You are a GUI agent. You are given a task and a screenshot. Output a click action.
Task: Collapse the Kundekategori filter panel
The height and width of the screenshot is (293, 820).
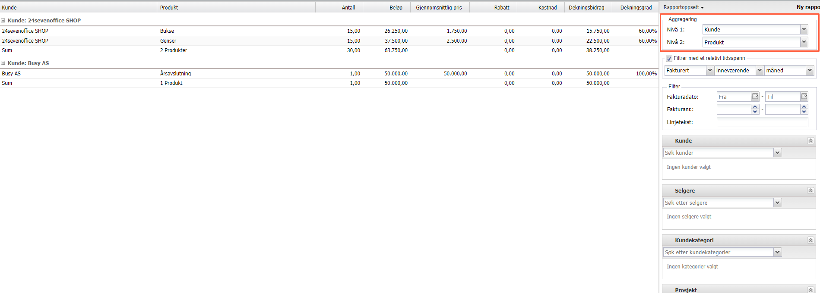point(811,240)
